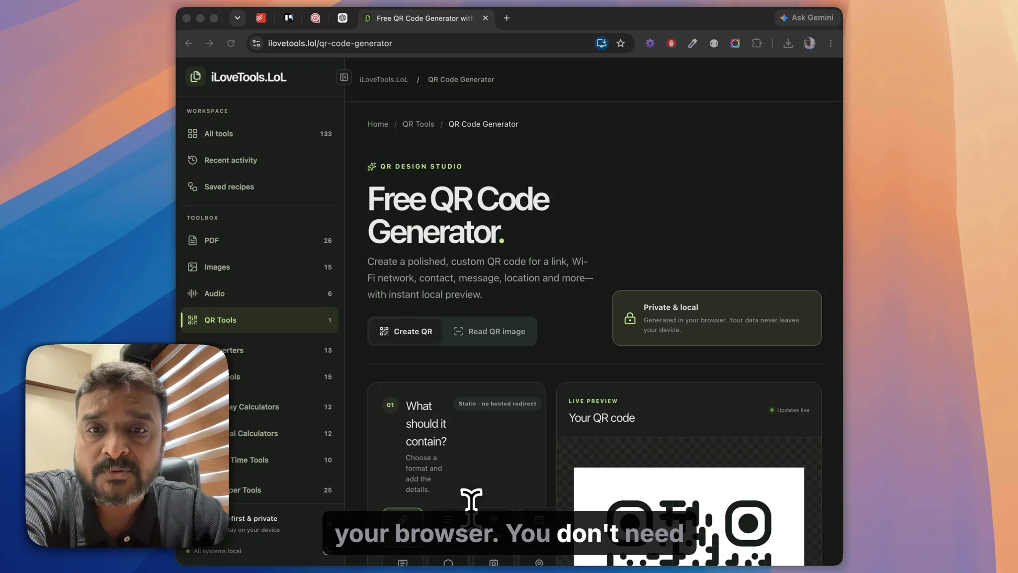Open the purple gear extension
Viewport: 1018px width, 573px height.
(650, 43)
